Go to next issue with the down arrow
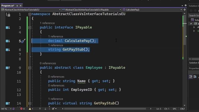The height and width of the screenshot is (112, 199). tap(45, 109)
